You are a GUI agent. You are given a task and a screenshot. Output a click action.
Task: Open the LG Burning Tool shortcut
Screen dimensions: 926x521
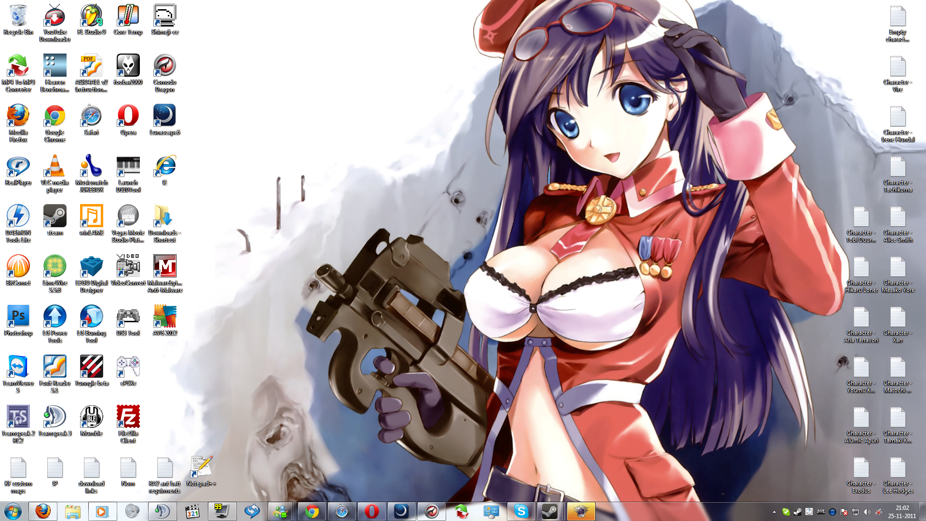(92, 324)
